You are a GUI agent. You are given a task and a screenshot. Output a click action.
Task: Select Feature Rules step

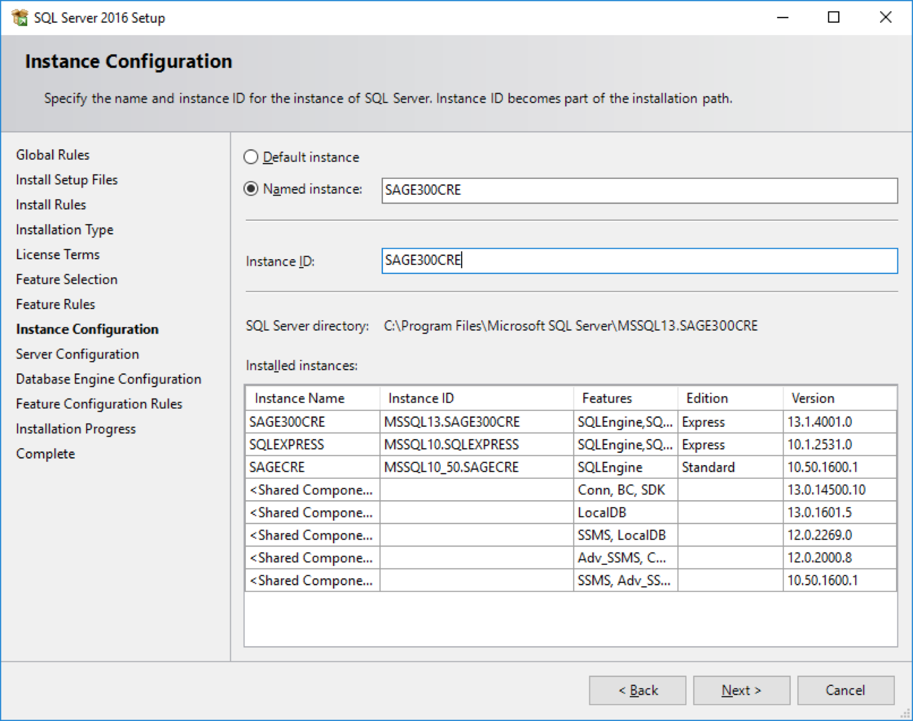(x=55, y=304)
